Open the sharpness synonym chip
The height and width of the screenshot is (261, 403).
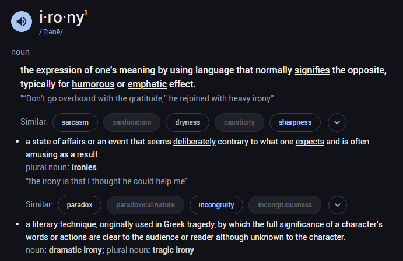[295, 122]
